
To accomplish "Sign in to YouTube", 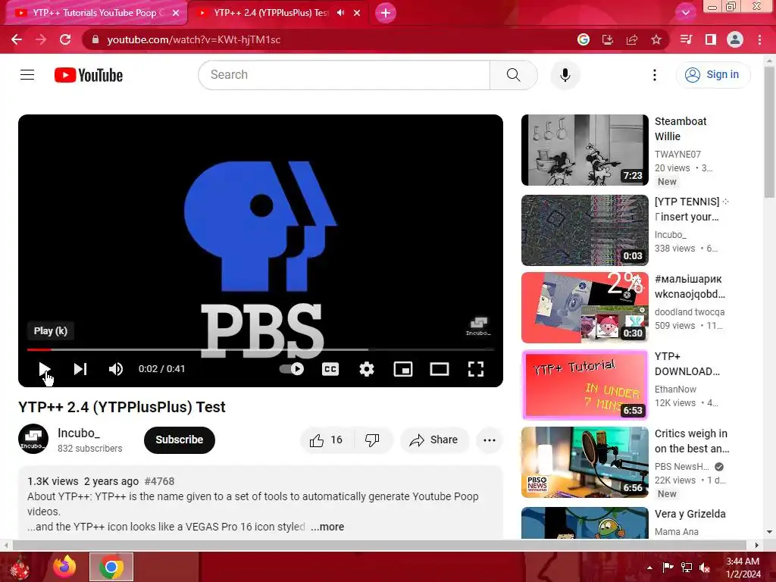I will pos(713,75).
